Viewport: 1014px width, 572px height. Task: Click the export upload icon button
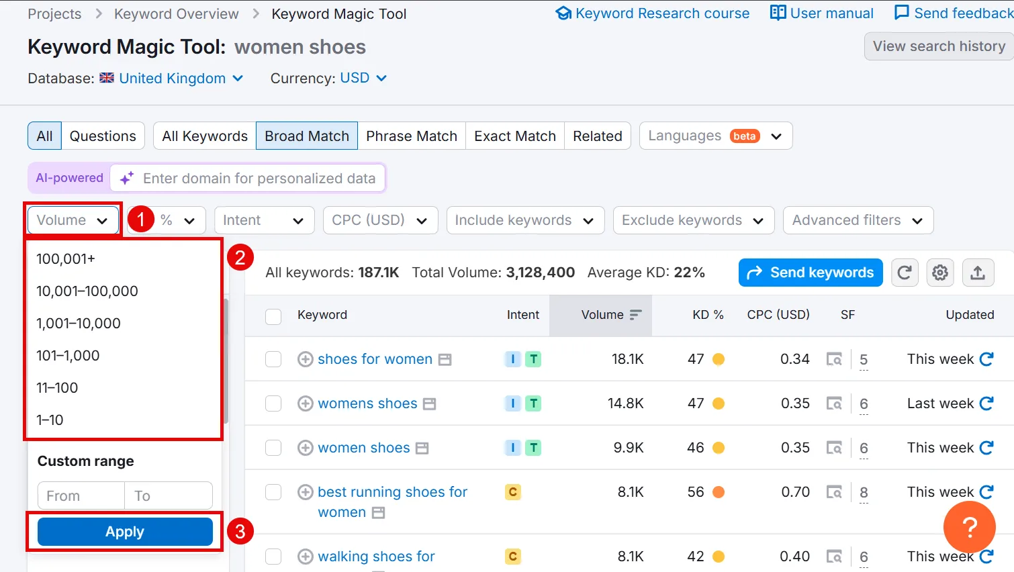(978, 273)
